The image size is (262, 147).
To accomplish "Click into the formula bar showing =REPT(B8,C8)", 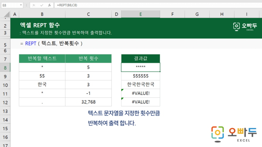I will (158, 5).
